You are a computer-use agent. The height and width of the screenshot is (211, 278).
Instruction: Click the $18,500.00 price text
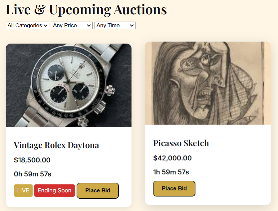coord(32,160)
